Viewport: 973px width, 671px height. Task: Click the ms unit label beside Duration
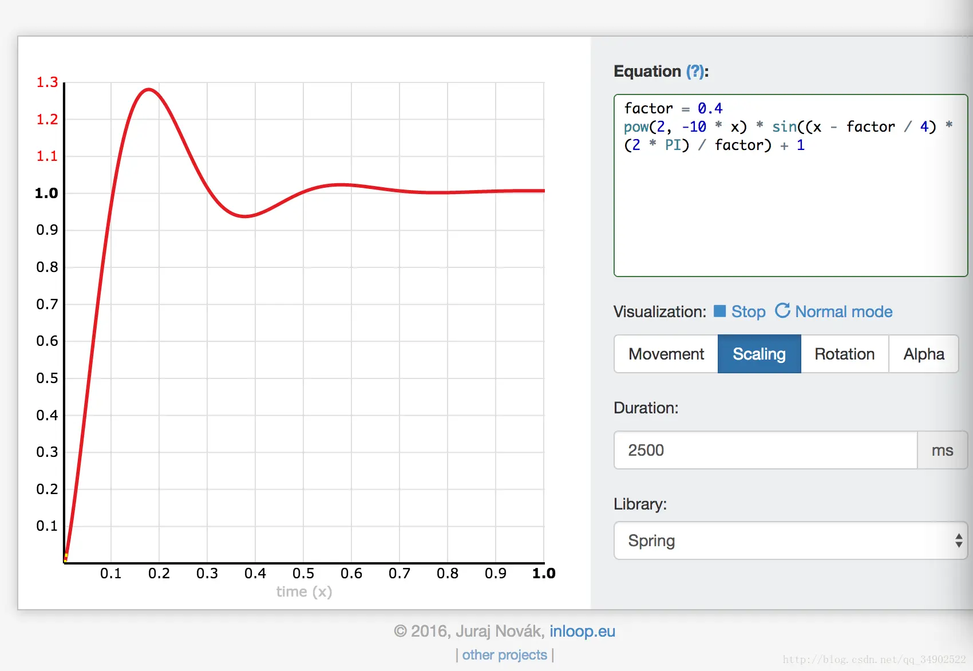(x=942, y=450)
